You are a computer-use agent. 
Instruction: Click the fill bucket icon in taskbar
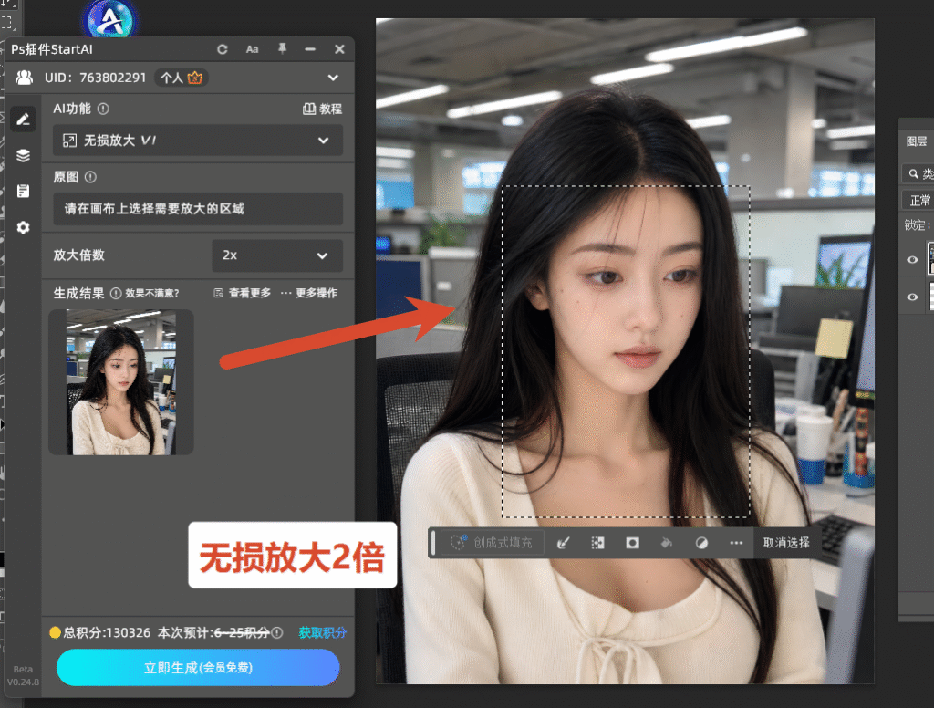667,542
